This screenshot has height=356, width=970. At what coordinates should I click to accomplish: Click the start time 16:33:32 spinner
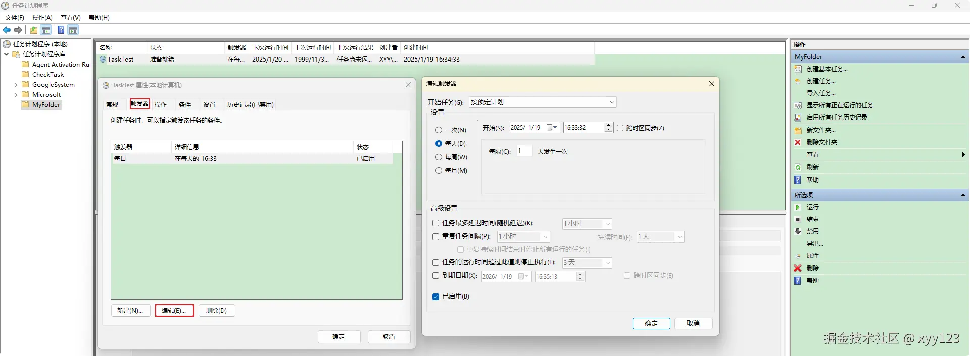(609, 128)
